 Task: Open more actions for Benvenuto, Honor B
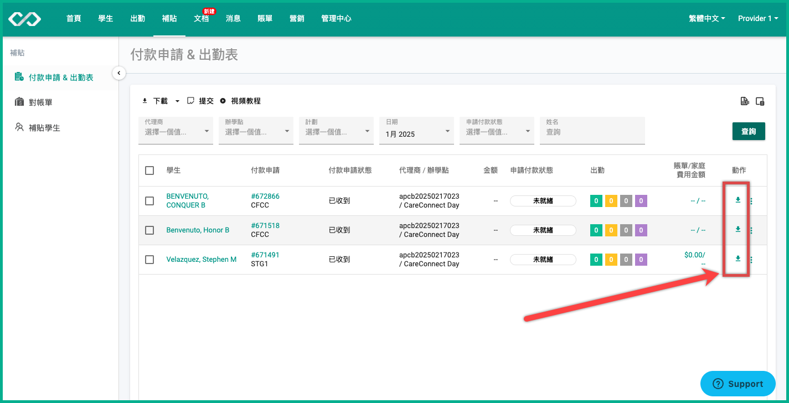(751, 230)
